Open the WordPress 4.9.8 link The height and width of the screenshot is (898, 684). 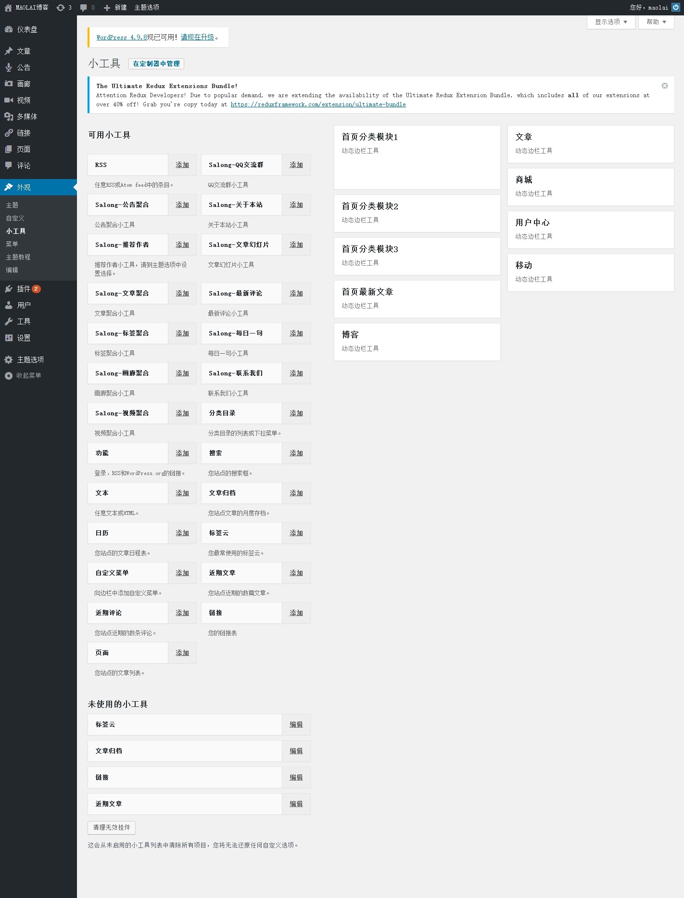click(x=122, y=37)
